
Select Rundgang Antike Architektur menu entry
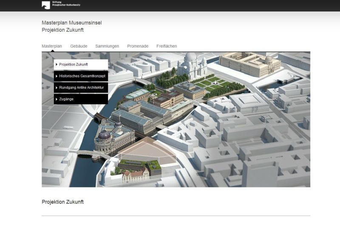coord(81,88)
